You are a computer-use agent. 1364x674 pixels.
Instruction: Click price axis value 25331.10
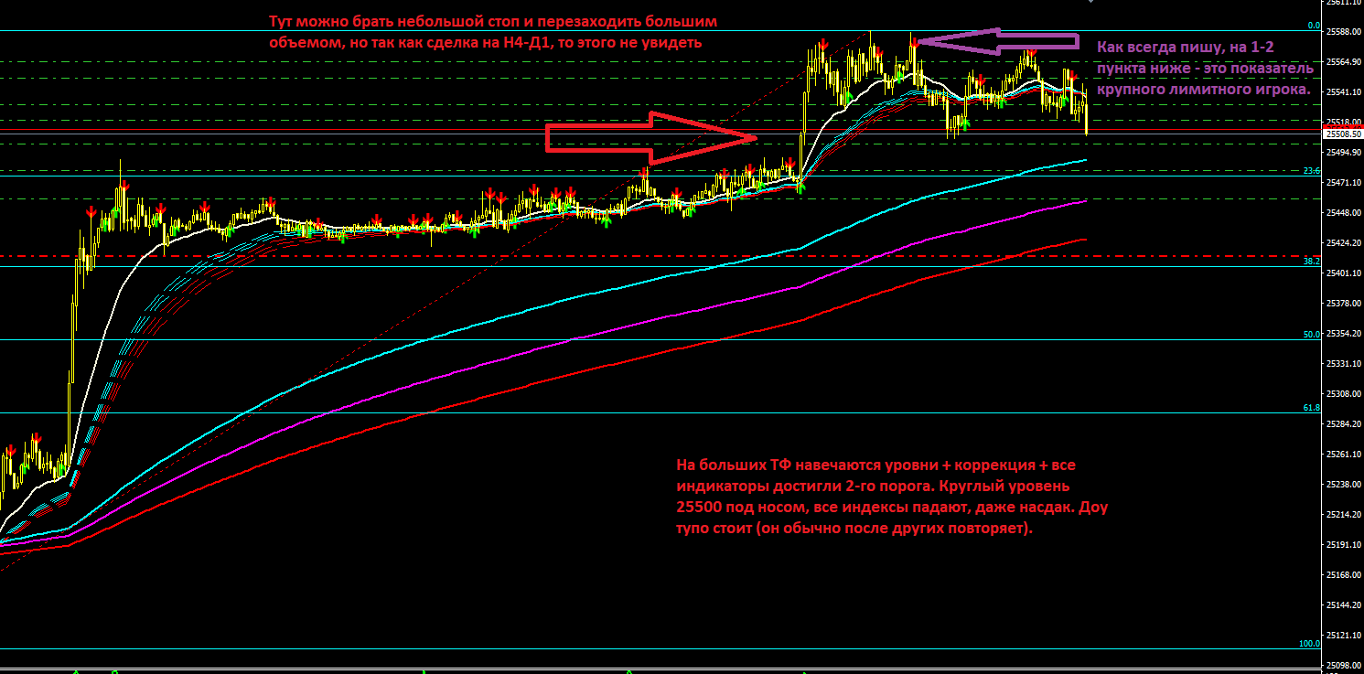[1342, 364]
